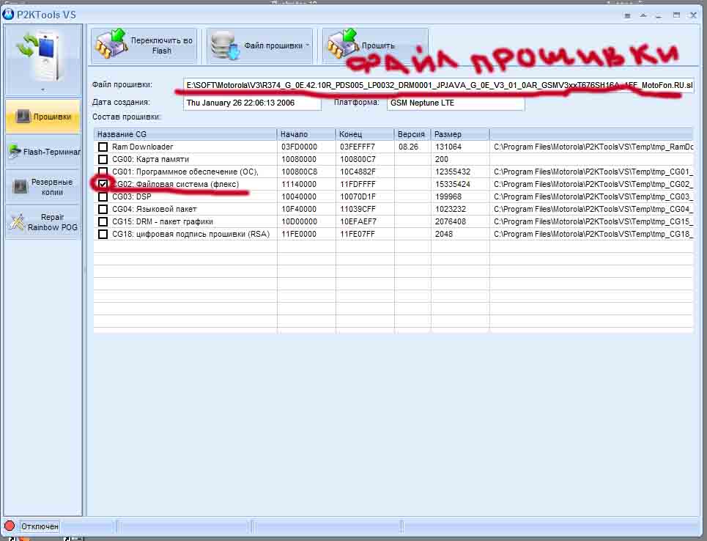Click start address 10D00000
This screenshot has height=541, width=707.
pyautogui.click(x=299, y=221)
